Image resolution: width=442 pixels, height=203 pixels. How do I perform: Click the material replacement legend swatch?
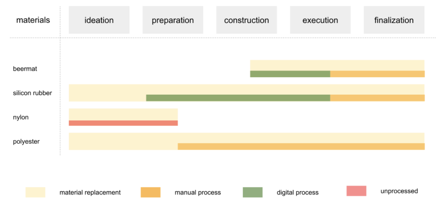pyautogui.click(x=35, y=192)
